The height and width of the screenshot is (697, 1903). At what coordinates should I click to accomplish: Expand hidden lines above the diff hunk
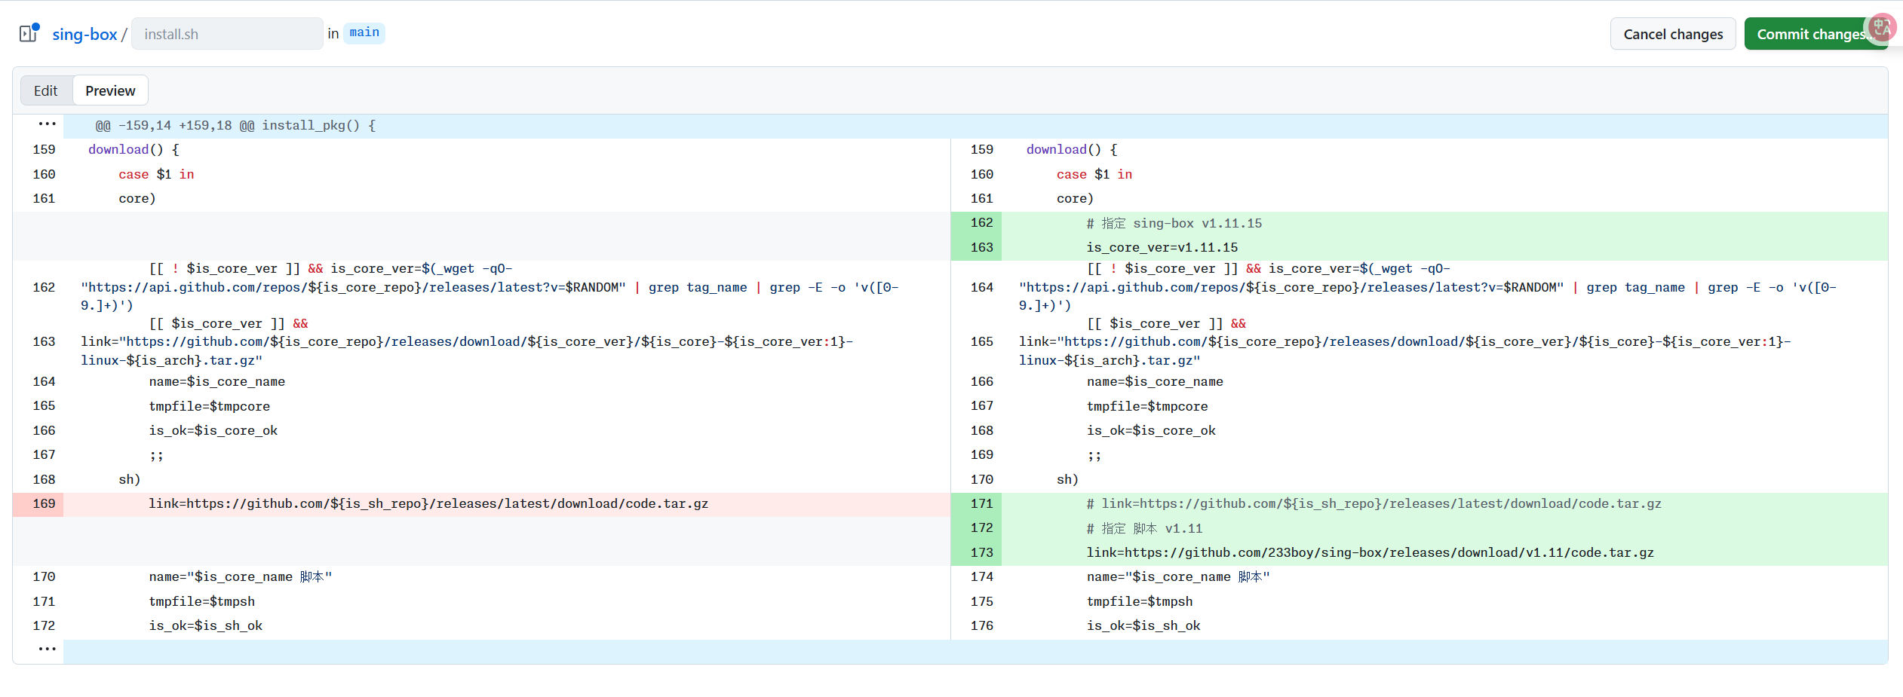(x=47, y=125)
